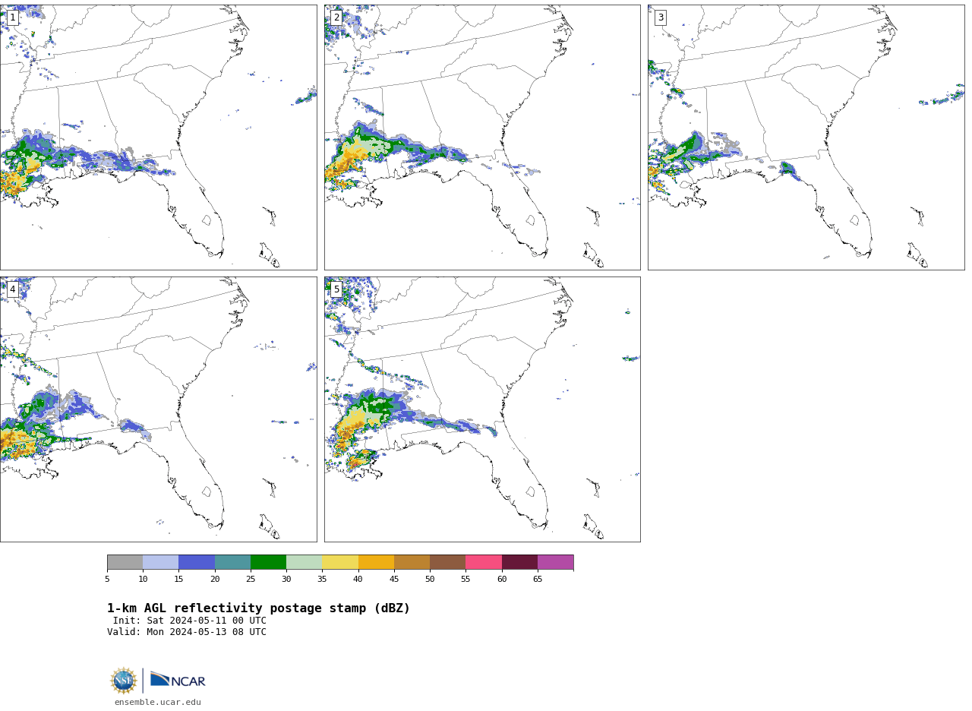Open ensemble member 3 reflectivity map

click(x=806, y=137)
